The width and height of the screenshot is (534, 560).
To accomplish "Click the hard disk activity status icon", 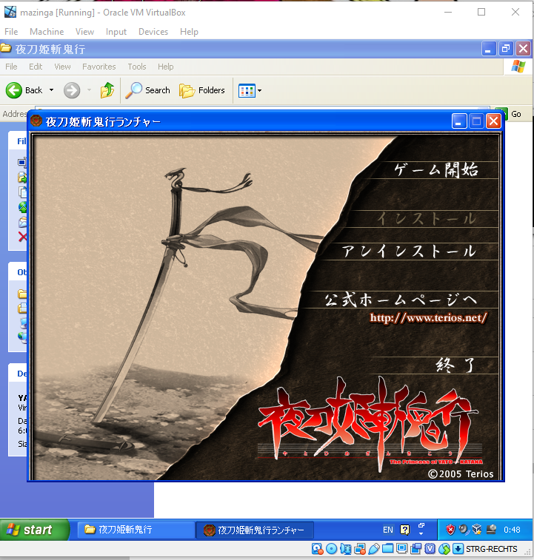I will pos(317,549).
